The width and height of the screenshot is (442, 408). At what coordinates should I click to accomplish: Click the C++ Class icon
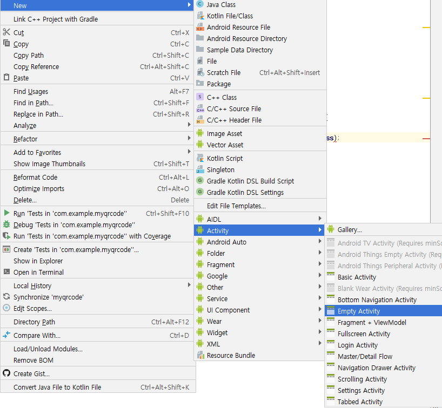[x=200, y=97]
